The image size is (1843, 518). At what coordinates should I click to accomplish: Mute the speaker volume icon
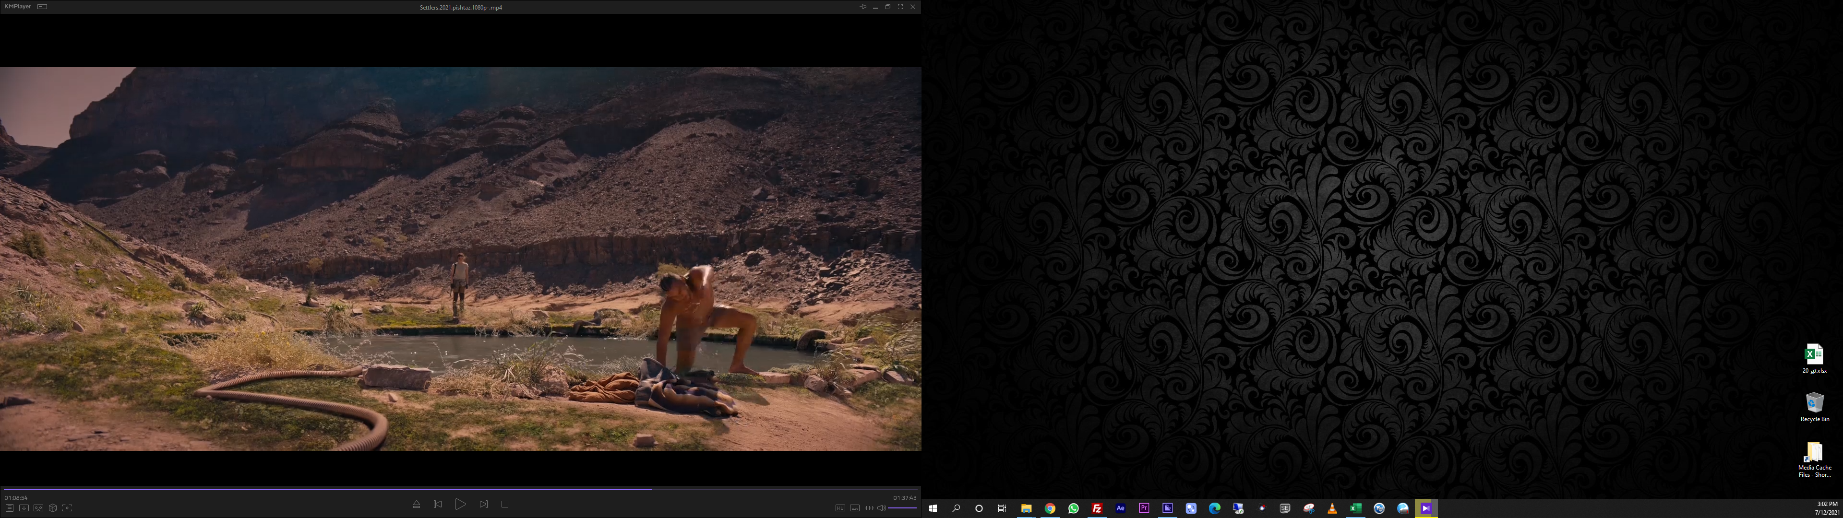881,508
